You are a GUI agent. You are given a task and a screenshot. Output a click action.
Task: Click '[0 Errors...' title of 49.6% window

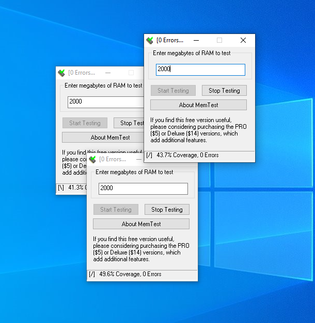tap(113, 159)
